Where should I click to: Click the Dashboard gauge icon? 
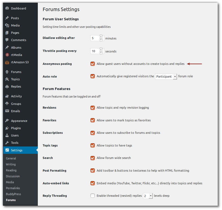tap(7, 8)
